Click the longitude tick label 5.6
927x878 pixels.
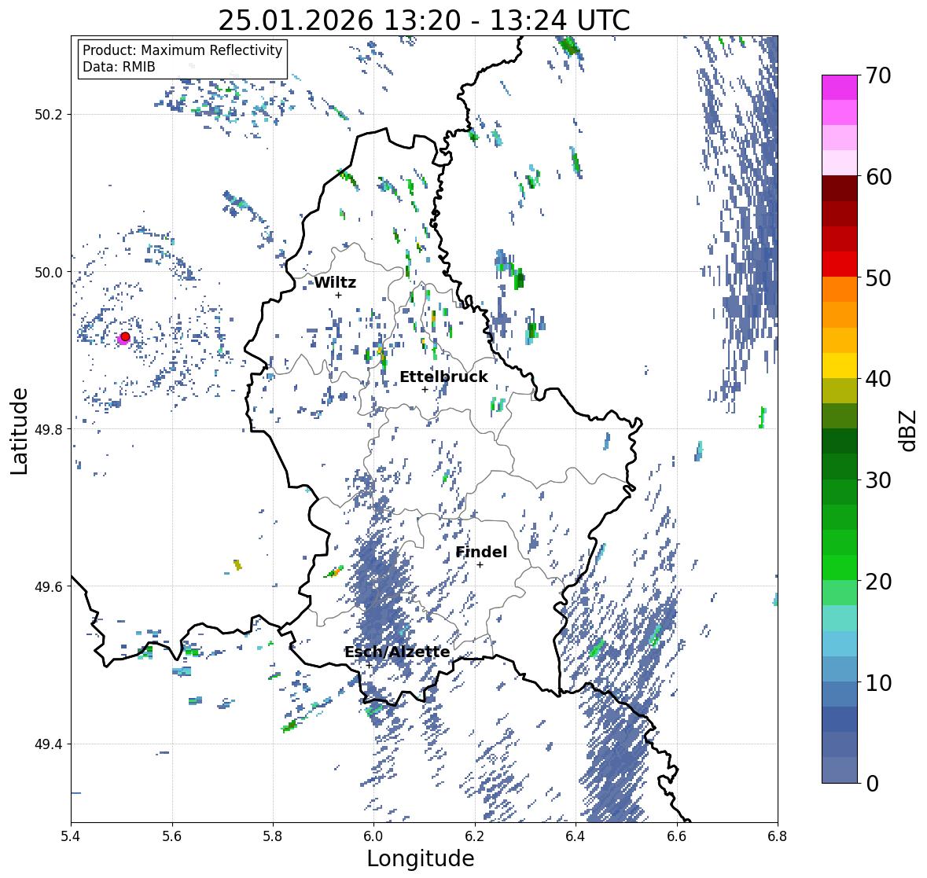172,836
